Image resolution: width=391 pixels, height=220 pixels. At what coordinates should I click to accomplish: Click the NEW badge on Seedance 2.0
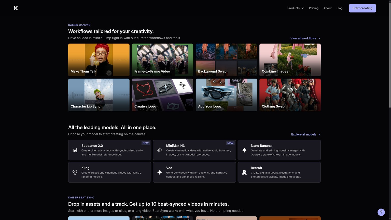pyautogui.click(x=146, y=143)
